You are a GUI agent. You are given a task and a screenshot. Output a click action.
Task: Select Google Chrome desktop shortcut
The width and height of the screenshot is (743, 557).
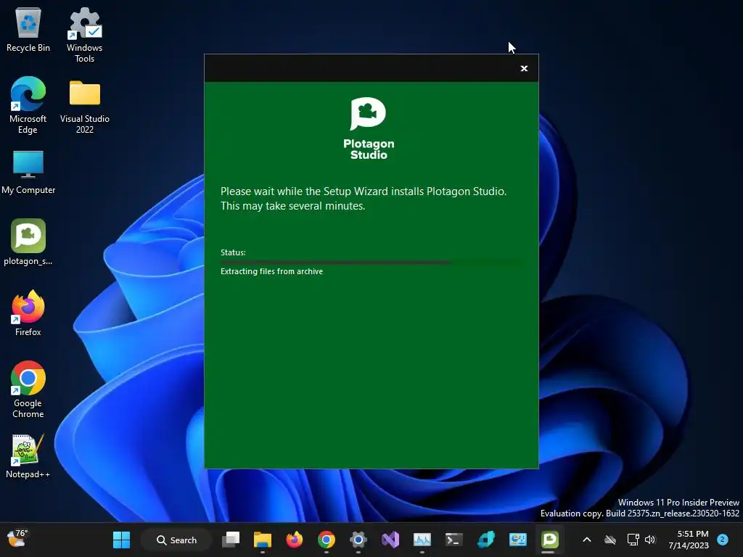tap(28, 389)
